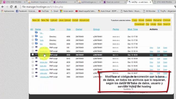Click the New file button

pos(45,20)
